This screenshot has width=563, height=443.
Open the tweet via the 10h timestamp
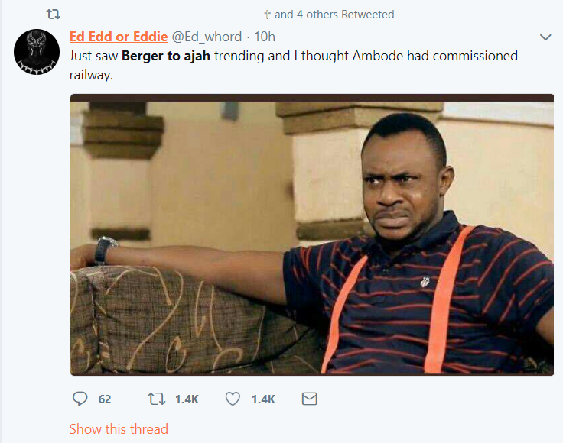pos(265,37)
